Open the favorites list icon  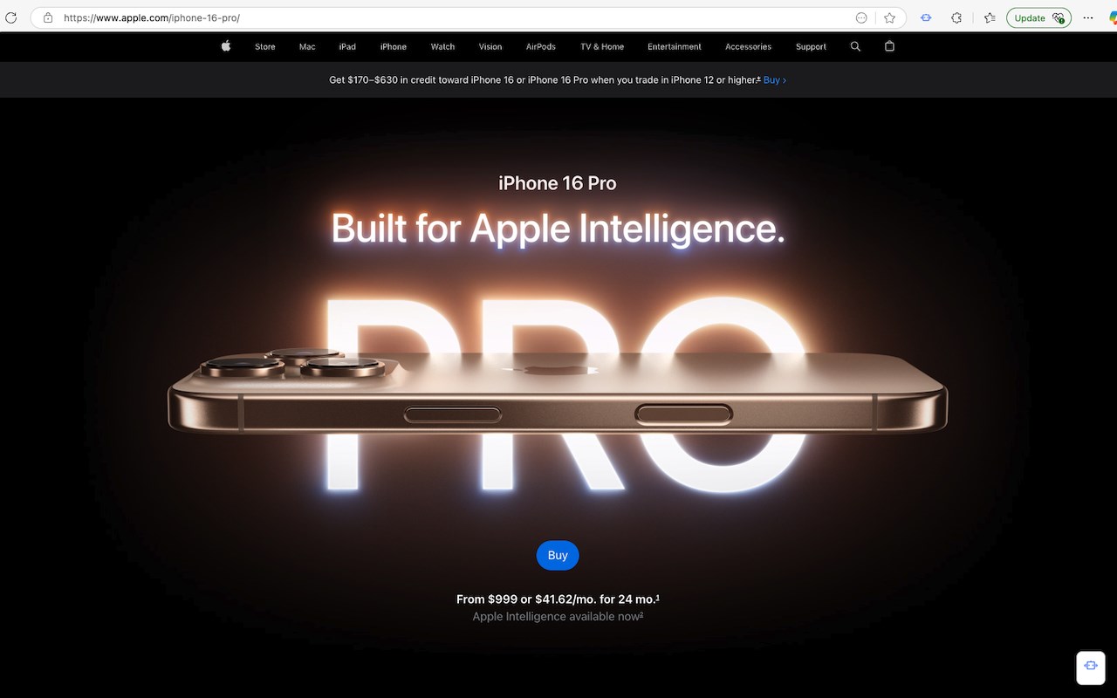tap(990, 17)
